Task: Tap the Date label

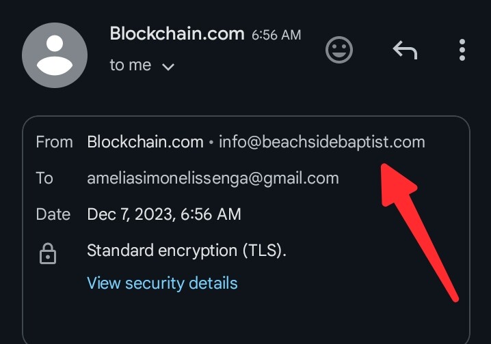Action: (x=53, y=214)
